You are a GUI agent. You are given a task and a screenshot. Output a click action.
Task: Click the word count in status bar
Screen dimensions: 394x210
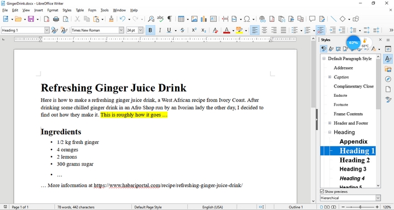(x=76, y=207)
